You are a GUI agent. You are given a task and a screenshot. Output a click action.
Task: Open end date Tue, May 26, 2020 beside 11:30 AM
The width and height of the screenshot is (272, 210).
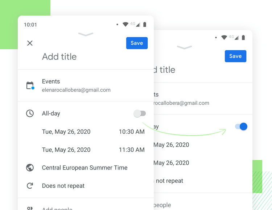[66, 150]
